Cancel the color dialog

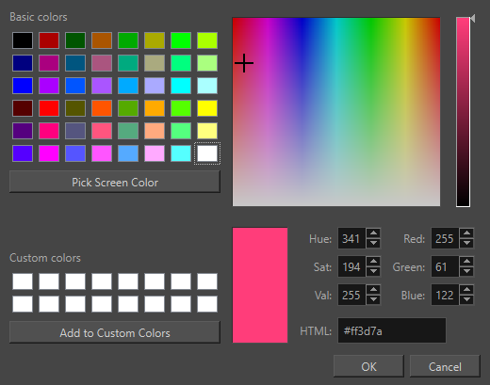coord(445,366)
